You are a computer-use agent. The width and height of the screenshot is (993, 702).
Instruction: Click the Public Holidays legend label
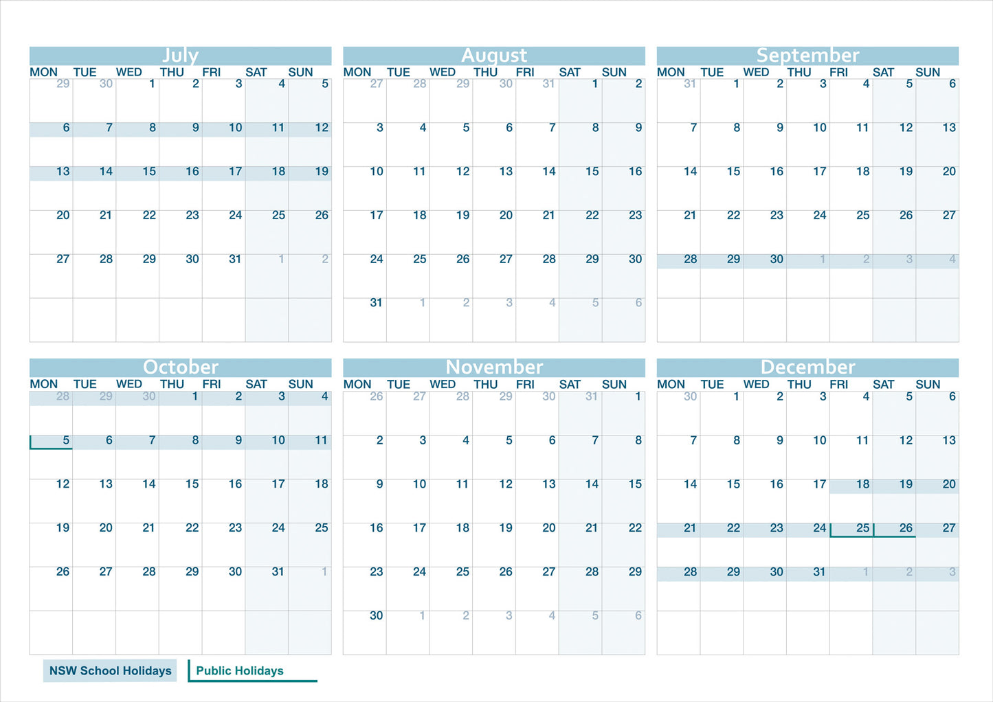pyautogui.click(x=240, y=670)
